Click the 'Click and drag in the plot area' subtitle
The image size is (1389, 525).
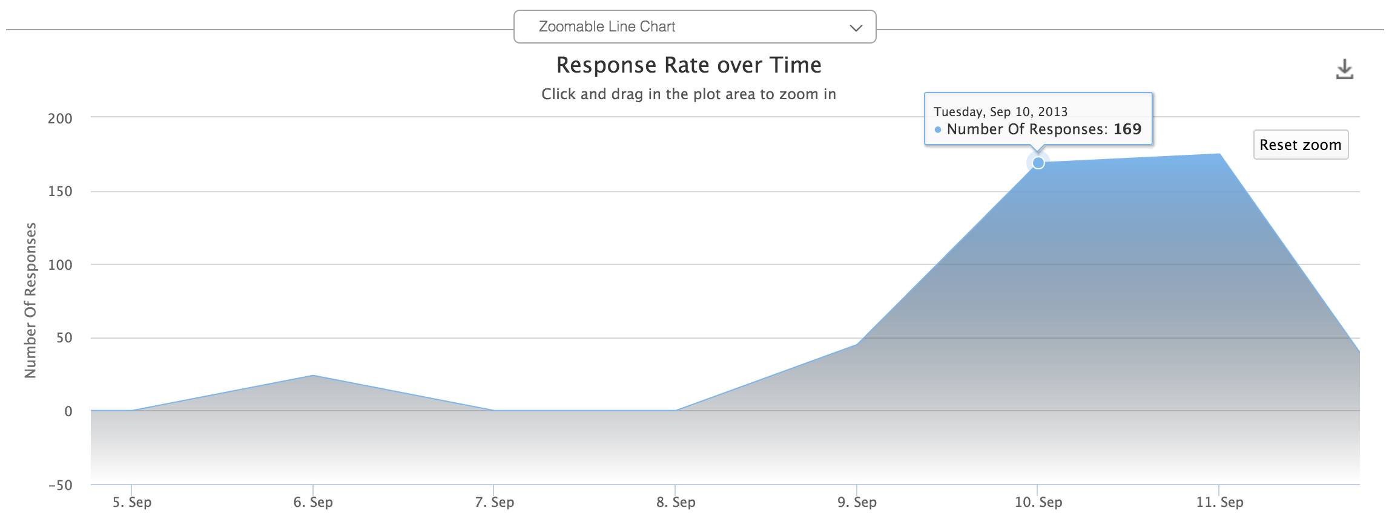689,94
